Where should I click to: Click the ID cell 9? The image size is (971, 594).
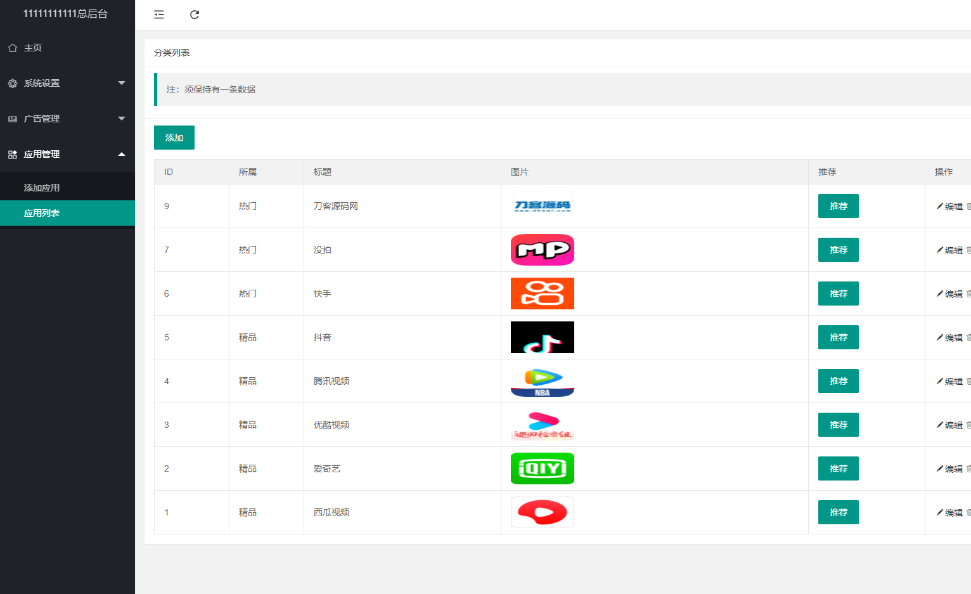167,206
